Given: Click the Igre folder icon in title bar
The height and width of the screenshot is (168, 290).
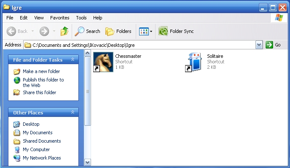Looking at the screenshot, I should tap(7, 7).
